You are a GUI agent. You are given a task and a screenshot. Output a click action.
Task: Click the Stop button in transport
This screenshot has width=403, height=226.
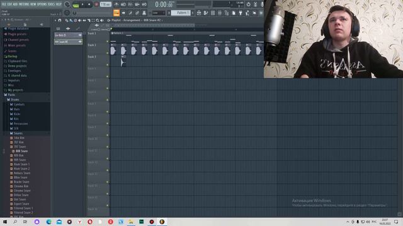tap(89, 4)
